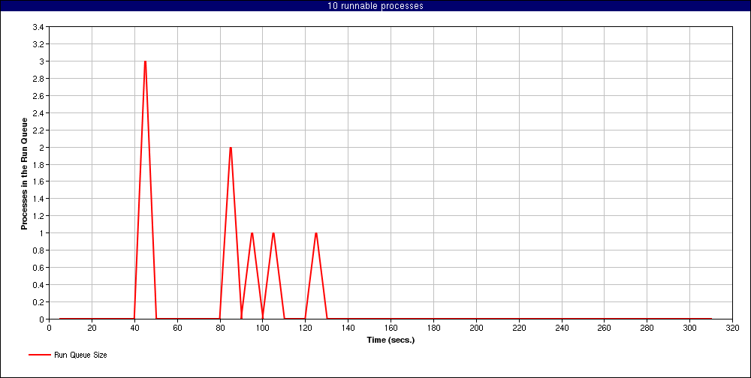The height and width of the screenshot is (378, 751).
Task: Click the y-axis tick label '1.2'
Action: 38,216
